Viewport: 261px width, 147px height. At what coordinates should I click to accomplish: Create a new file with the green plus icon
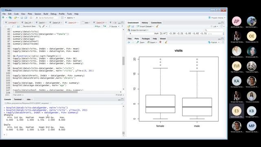click(x=3, y=18)
